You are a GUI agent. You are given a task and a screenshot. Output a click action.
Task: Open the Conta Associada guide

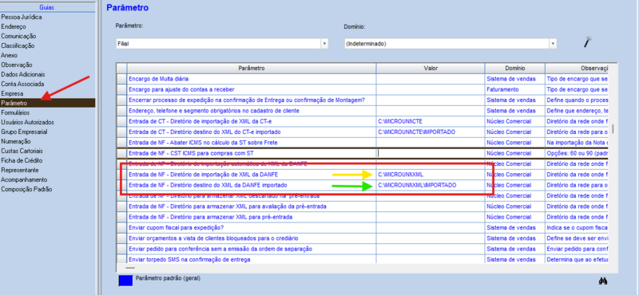point(22,84)
